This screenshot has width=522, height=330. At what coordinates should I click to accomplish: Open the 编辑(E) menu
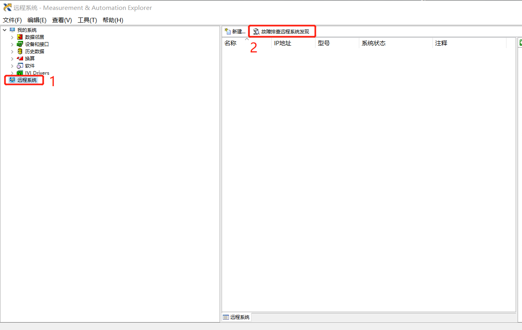click(37, 20)
